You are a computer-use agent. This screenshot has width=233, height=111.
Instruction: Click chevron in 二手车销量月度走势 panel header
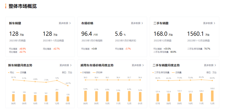215,65
